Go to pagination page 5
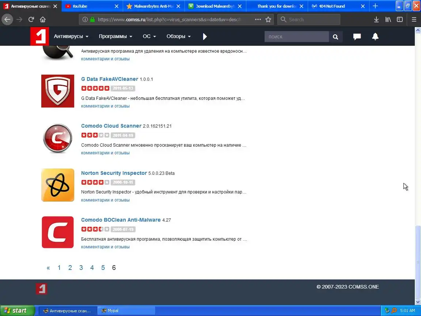 tap(103, 268)
